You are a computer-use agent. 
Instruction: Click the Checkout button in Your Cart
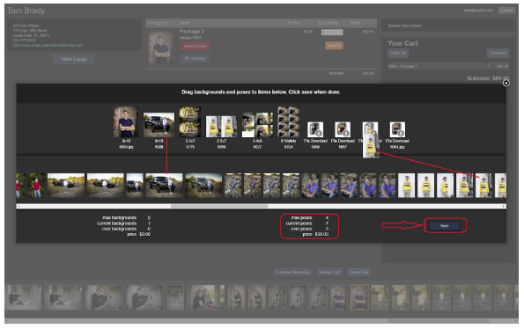498,53
